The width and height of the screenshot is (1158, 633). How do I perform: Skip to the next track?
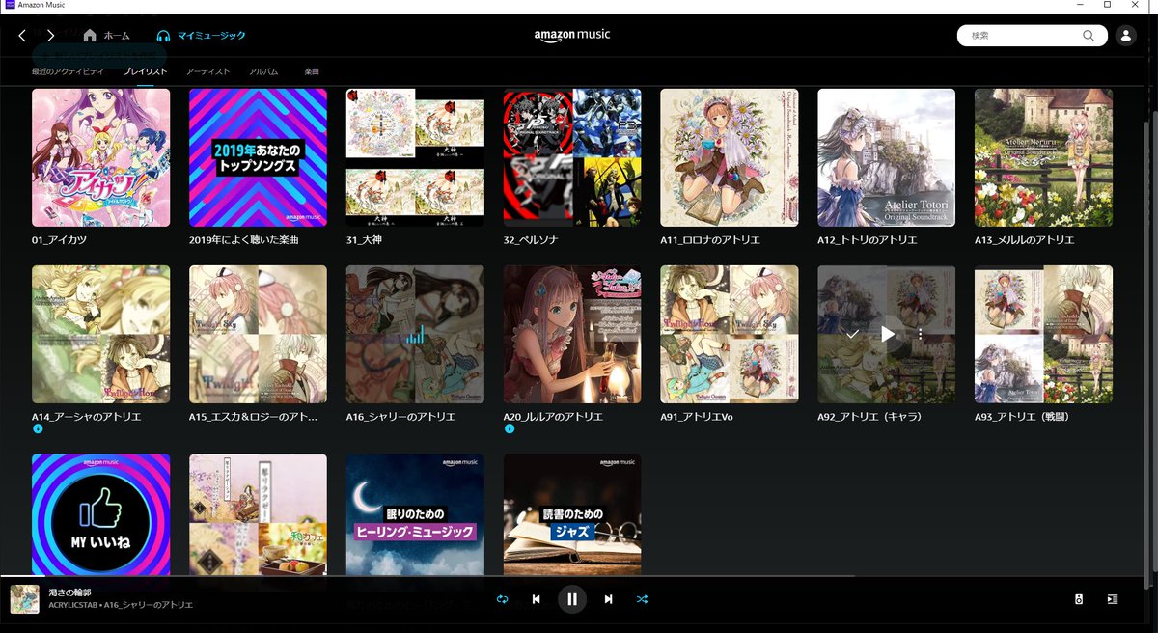click(608, 599)
